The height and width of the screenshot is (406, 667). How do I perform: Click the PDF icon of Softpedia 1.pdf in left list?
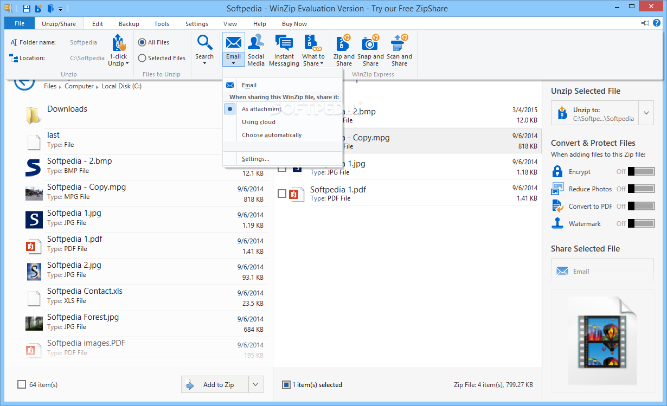34,246
